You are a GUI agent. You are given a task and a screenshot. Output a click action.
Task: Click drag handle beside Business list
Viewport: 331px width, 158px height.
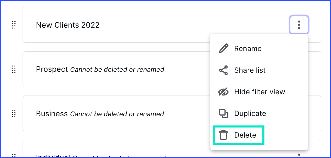(14, 114)
